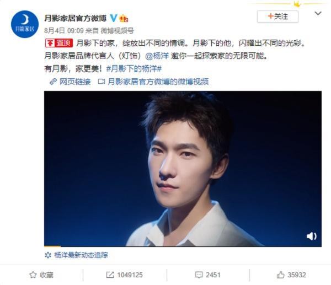Expand the post options chevron menu
The width and height of the screenshot is (331, 285).
click(x=318, y=14)
